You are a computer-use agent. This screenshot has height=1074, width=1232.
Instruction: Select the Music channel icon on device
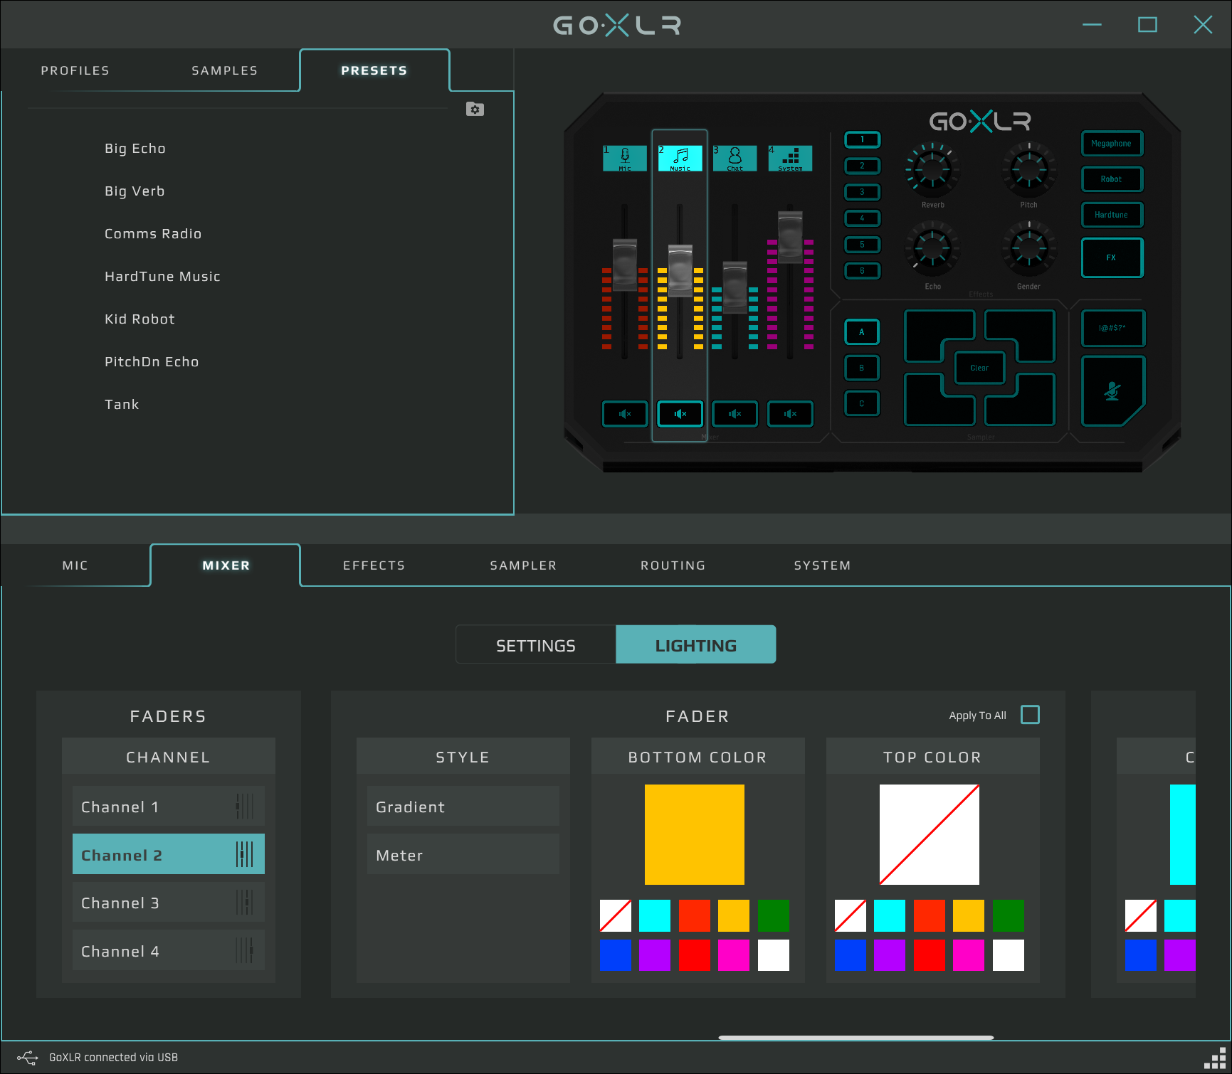[680, 158]
